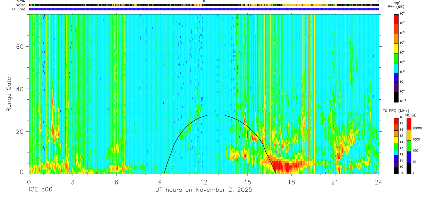
Task: Click the '20' tick on Range Gate axis
Action: click(x=20, y=131)
